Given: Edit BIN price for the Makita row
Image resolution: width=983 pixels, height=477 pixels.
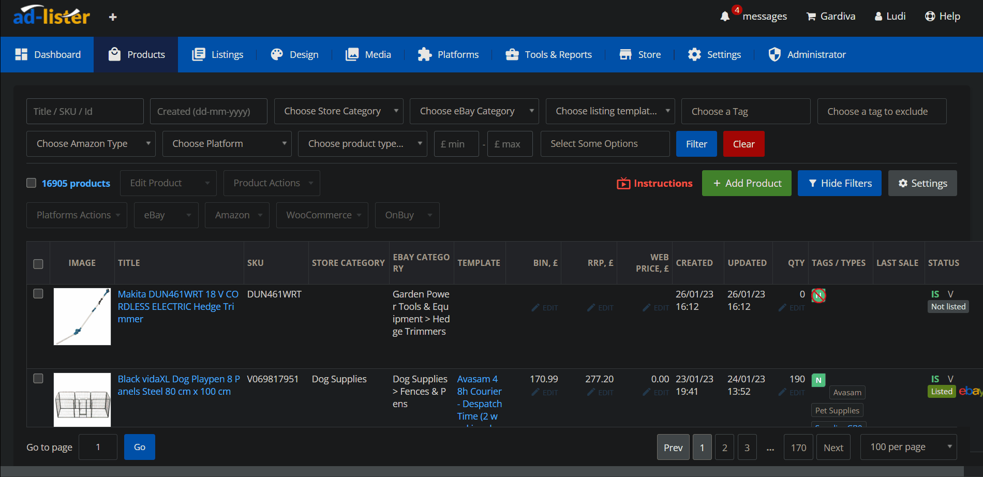Looking at the screenshot, I should click(545, 308).
